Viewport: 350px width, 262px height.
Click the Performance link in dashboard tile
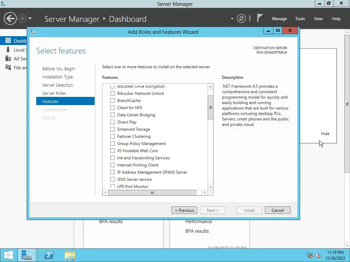pyautogui.click(x=199, y=221)
